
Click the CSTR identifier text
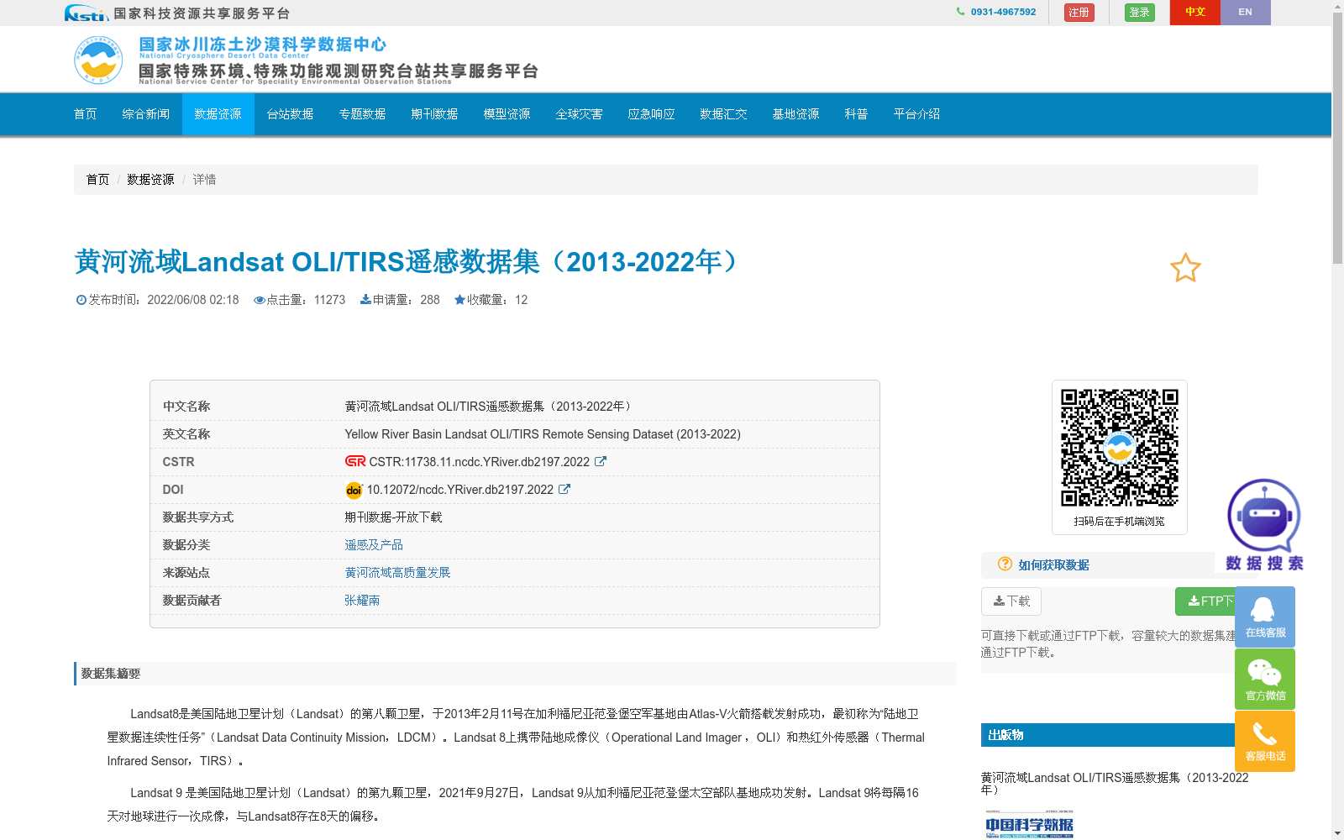click(479, 462)
